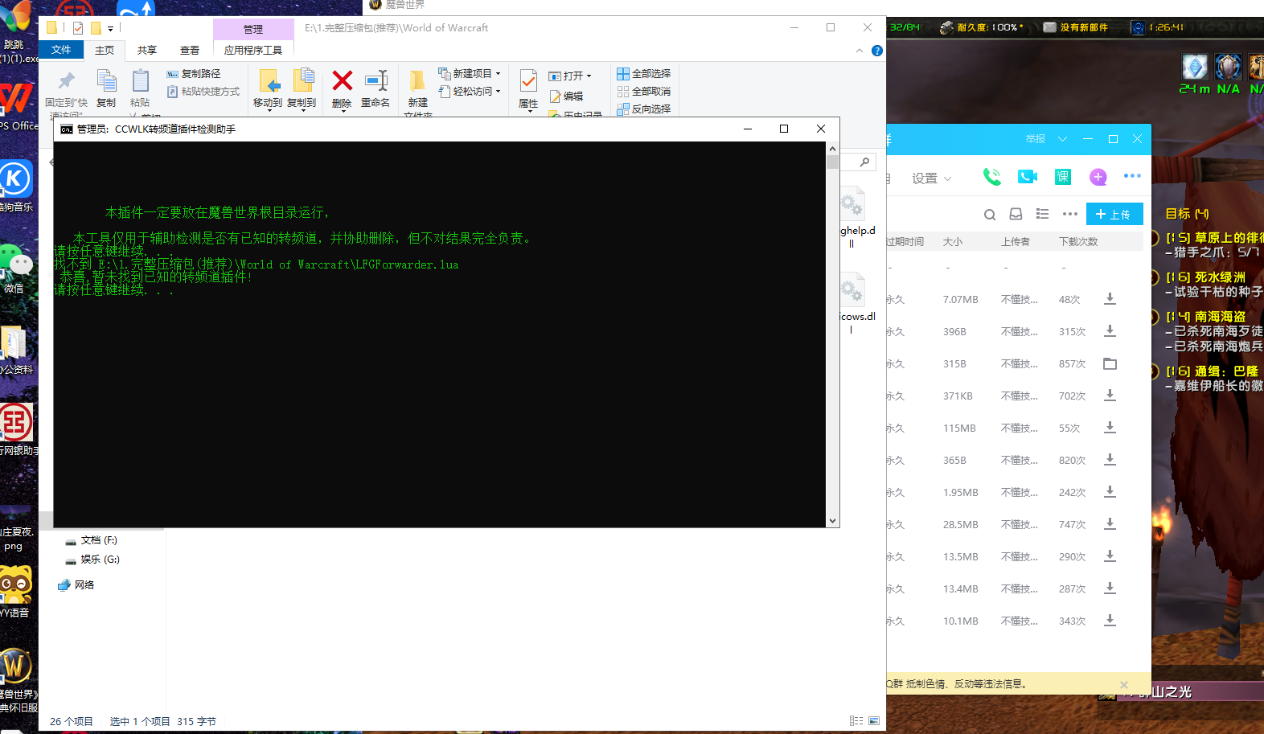
Task: Download the 7.07MB file
Action: (1110, 299)
